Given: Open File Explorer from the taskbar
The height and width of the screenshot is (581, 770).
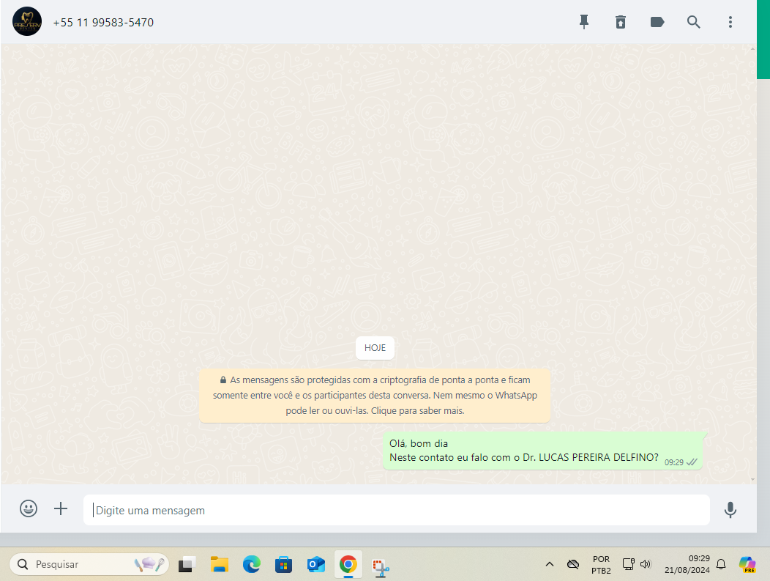Looking at the screenshot, I should point(220,564).
